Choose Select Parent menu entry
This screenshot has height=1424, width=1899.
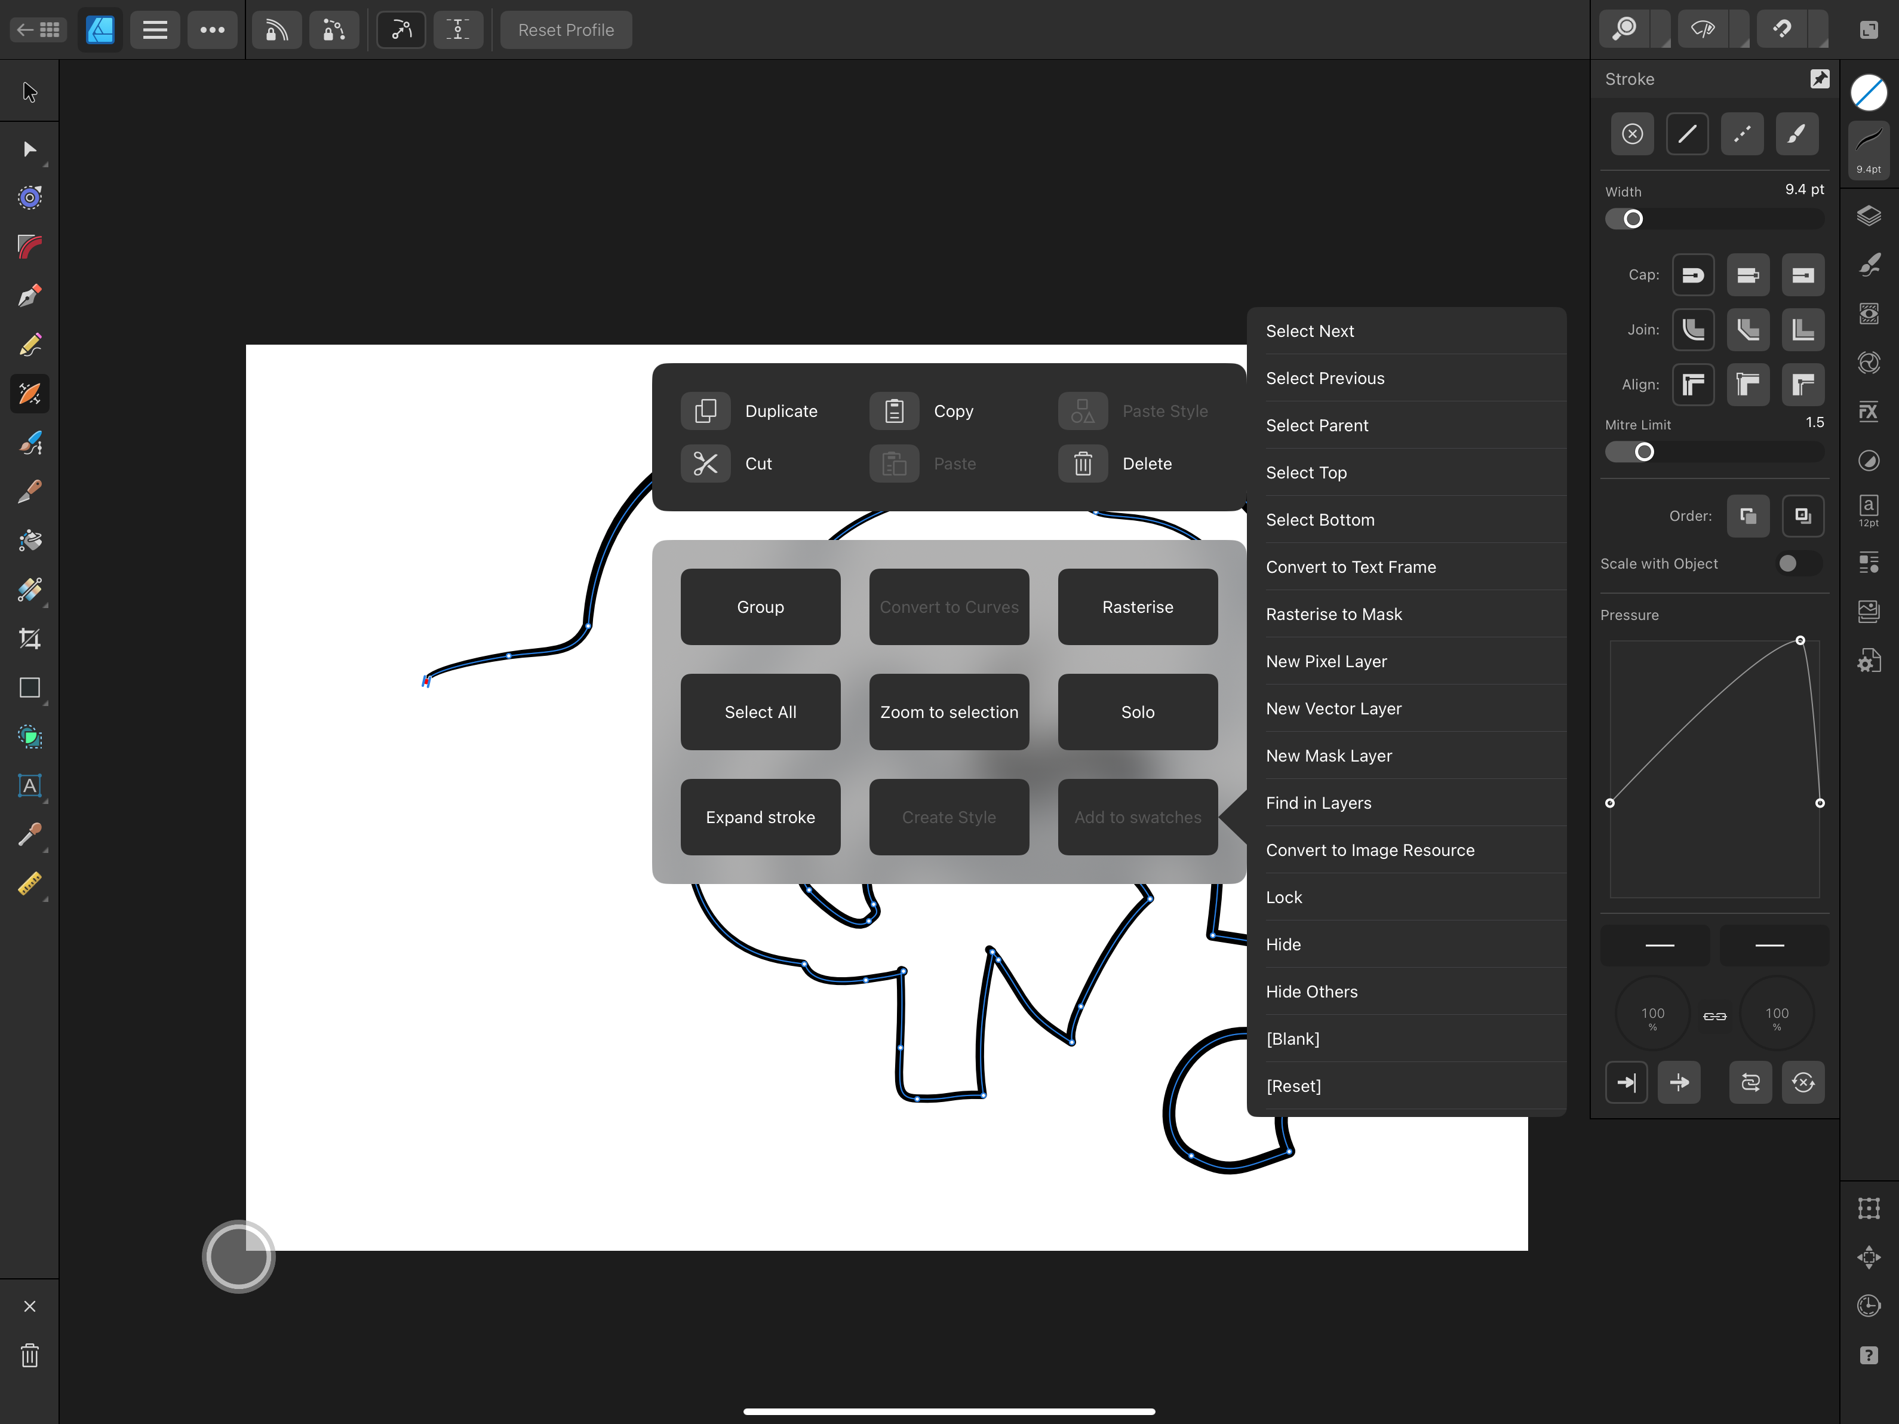[x=1406, y=426]
